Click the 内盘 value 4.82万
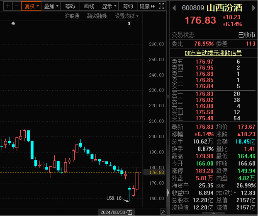 point(247,178)
